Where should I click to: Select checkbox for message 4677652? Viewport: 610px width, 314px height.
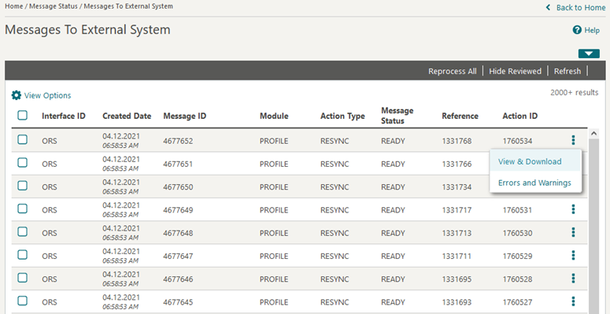pos(23,139)
